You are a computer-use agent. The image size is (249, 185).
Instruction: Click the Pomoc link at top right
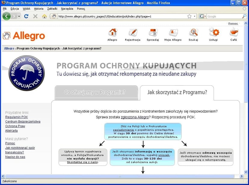coord(233,23)
